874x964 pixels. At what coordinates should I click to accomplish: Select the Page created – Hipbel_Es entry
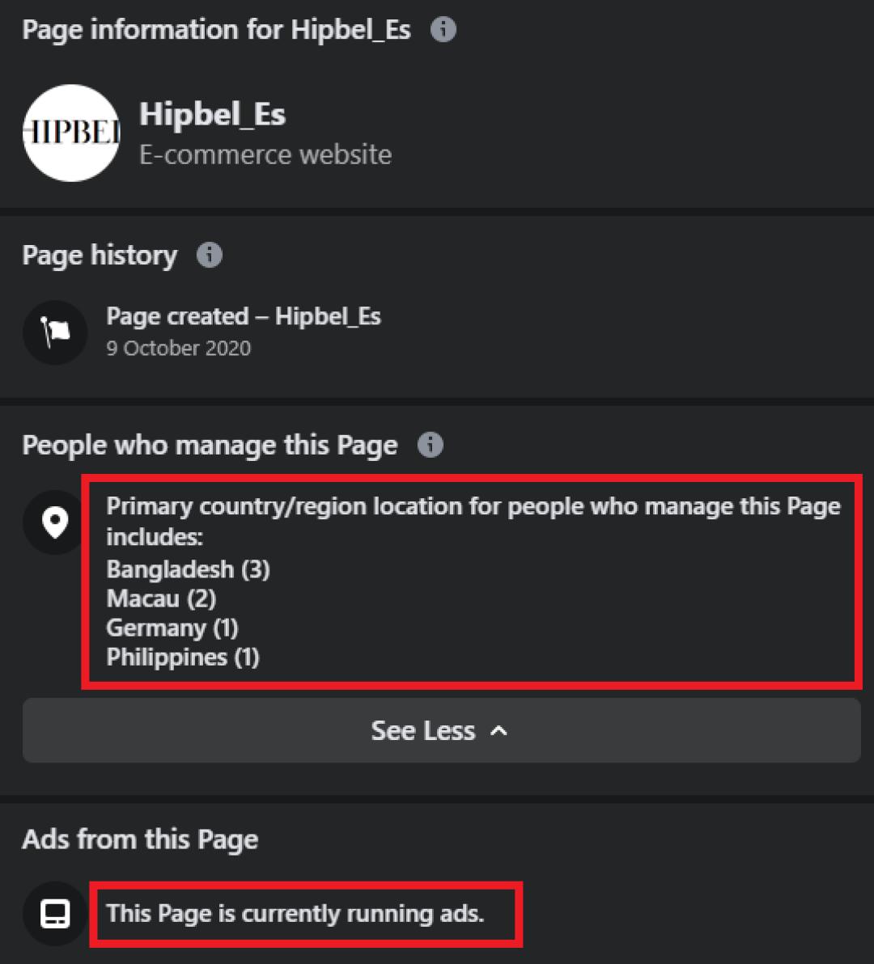243,316
